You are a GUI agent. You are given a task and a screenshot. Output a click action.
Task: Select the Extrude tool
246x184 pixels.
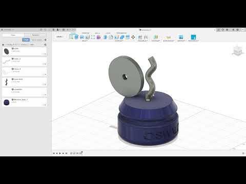pos(76,37)
